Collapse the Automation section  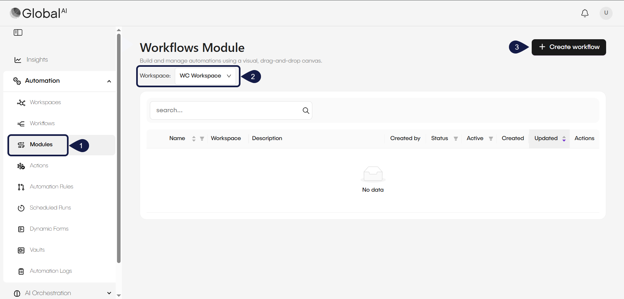pyautogui.click(x=109, y=81)
